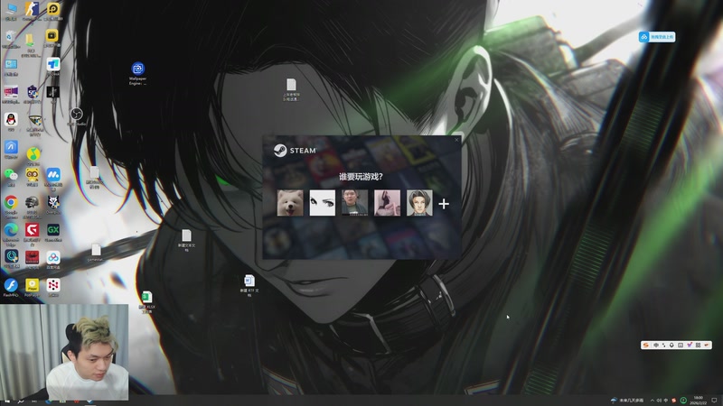Launch Google Chrome from desktop
The height and width of the screenshot is (406, 723).
point(11,206)
